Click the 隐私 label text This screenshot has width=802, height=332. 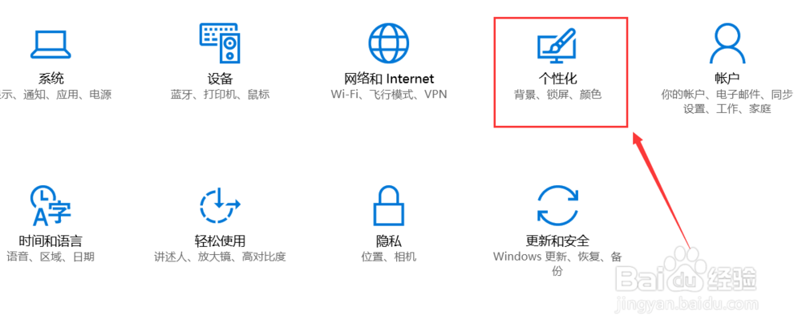389,241
